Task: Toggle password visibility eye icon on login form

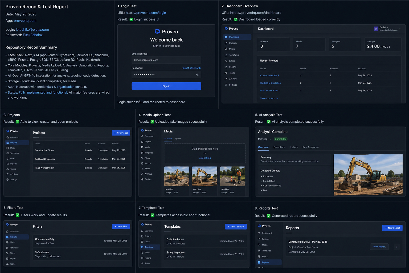Action: (198, 75)
